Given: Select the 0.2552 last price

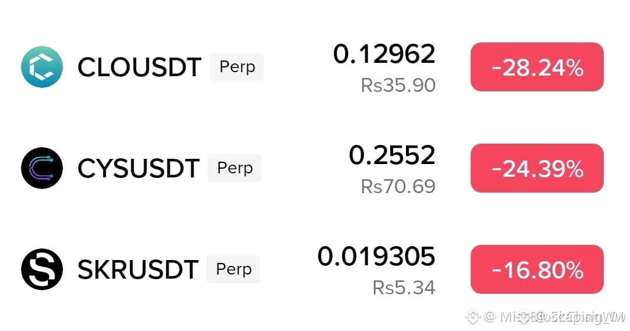Looking at the screenshot, I should tap(392, 155).
